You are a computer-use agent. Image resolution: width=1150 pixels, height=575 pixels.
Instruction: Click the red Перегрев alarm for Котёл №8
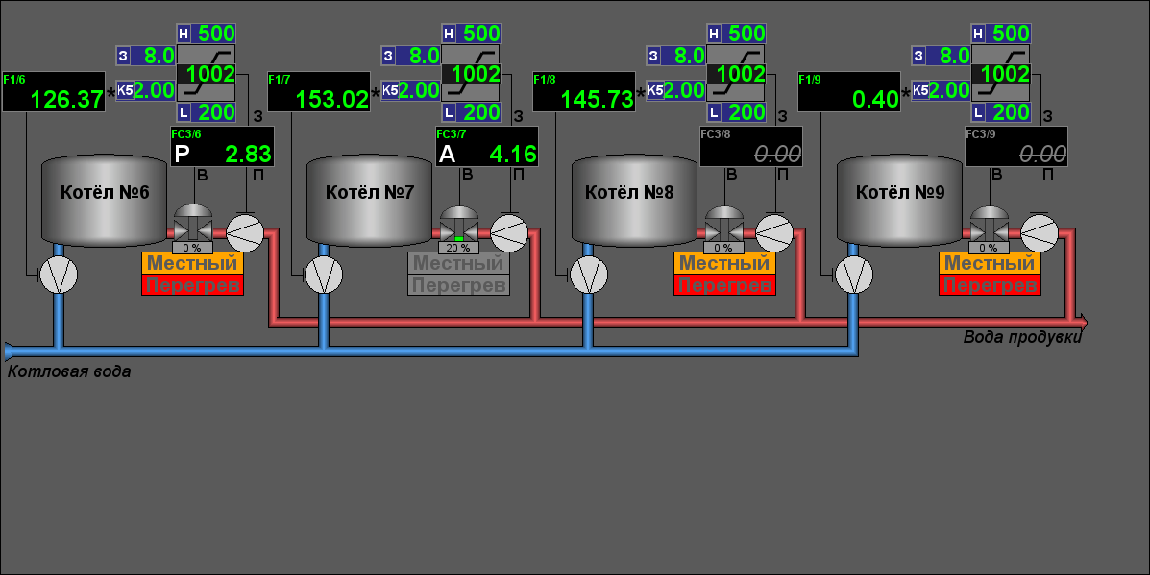click(x=722, y=285)
